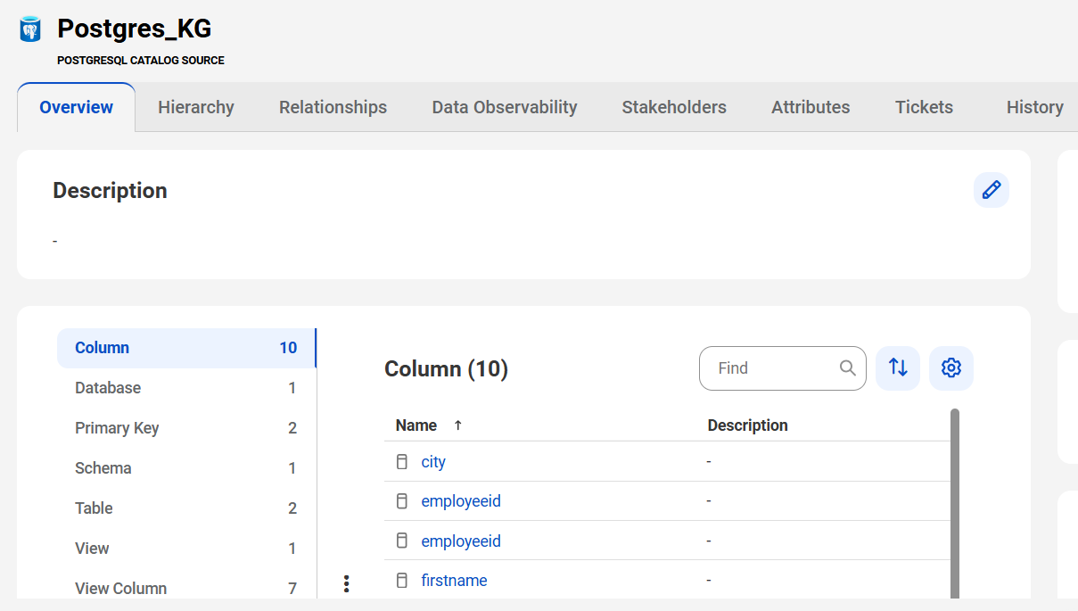Click the column list vertical scrollbar

[x=955, y=504]
